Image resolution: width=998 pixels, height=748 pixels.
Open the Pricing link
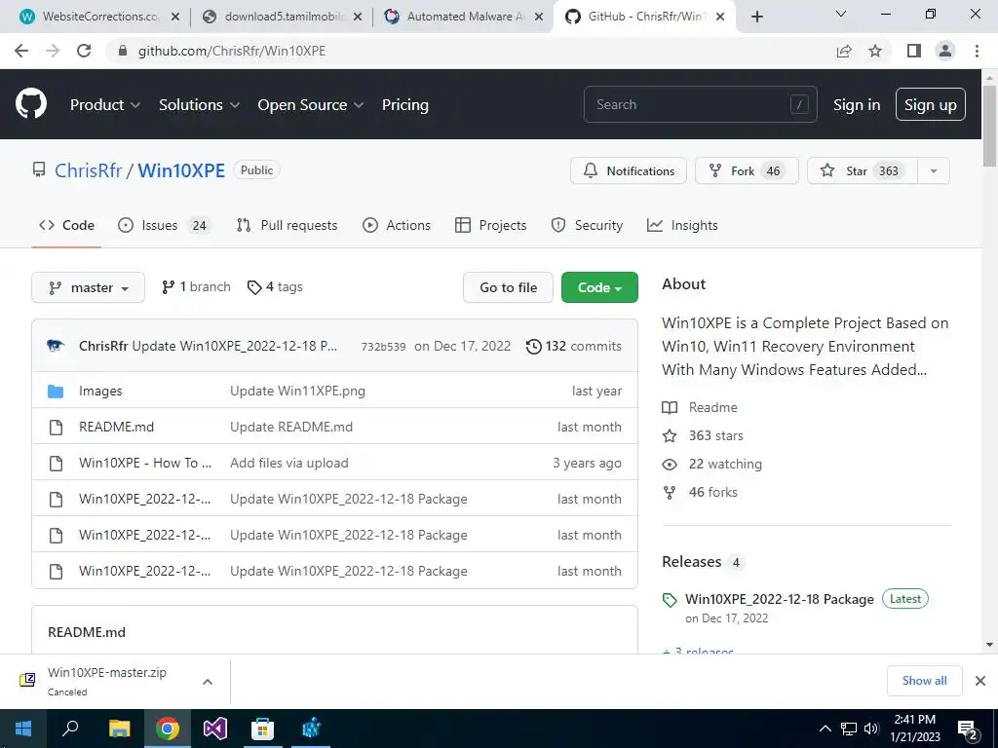404,105
